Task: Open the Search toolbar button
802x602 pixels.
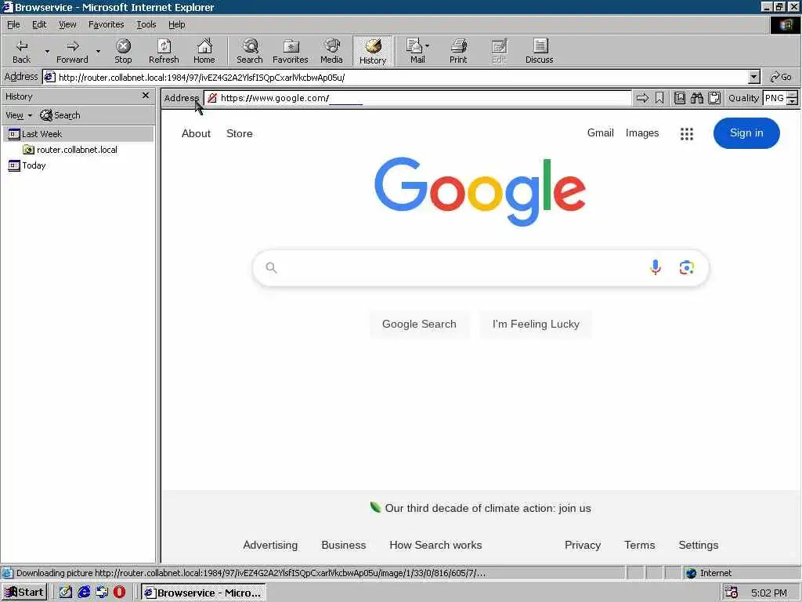Action: (x=250, y=51)
